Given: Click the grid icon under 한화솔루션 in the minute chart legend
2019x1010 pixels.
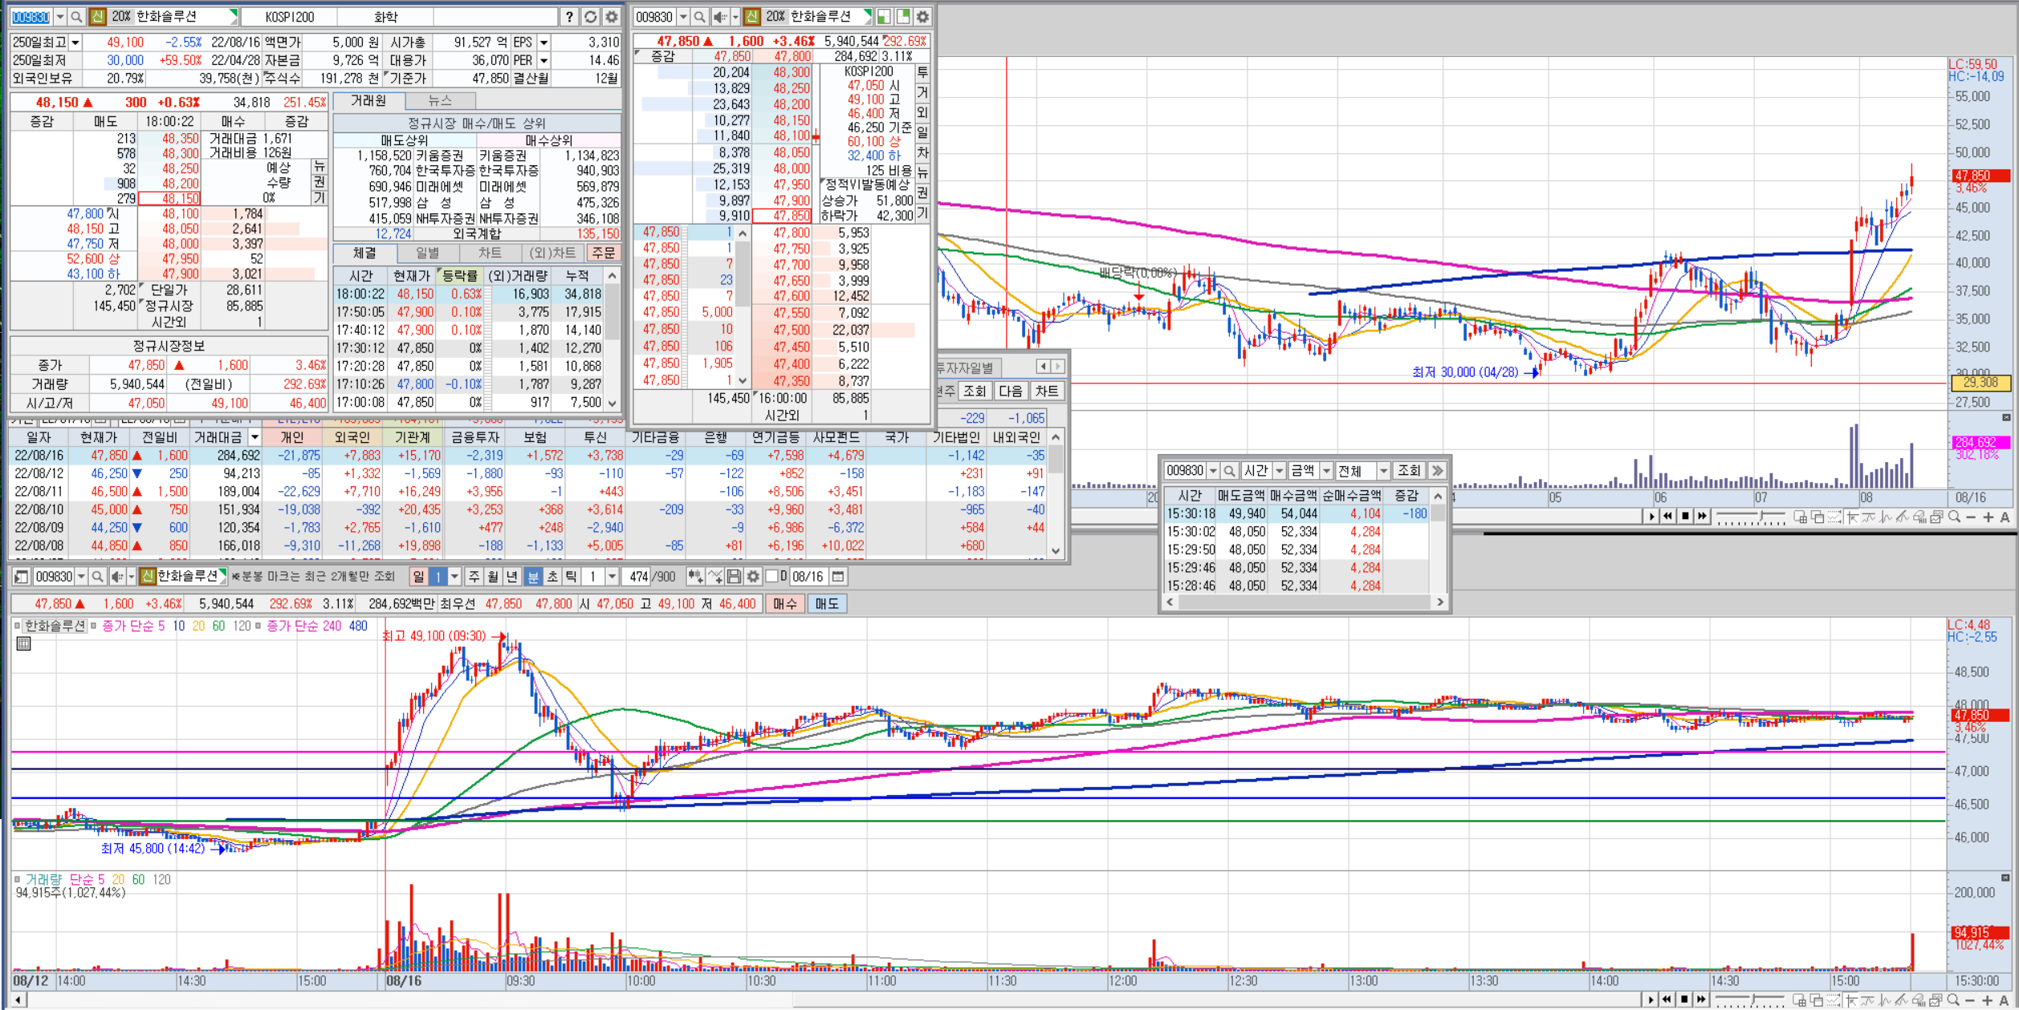Looking at the screenshot, I should (23, 644).
